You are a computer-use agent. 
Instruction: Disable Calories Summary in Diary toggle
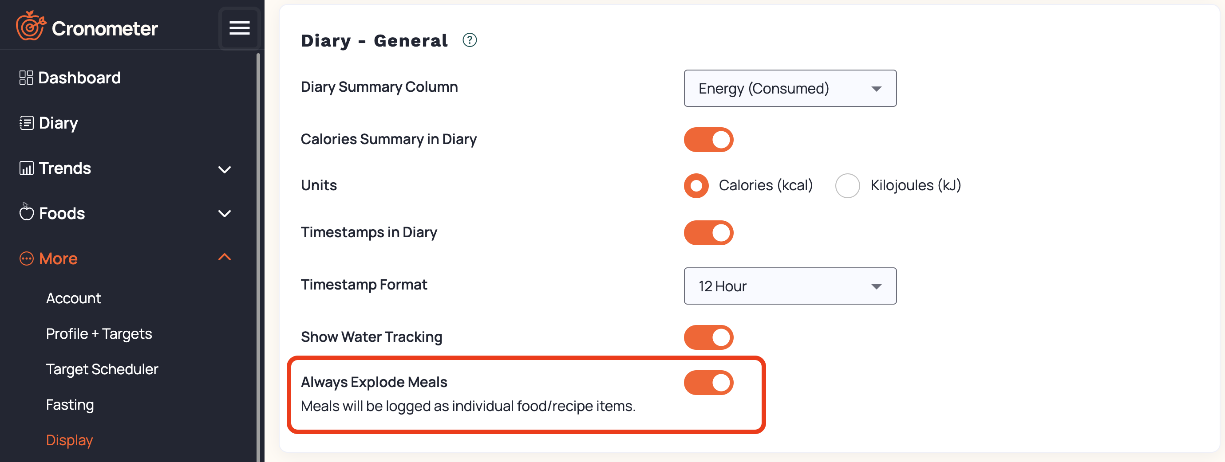[x=708, y=140]
